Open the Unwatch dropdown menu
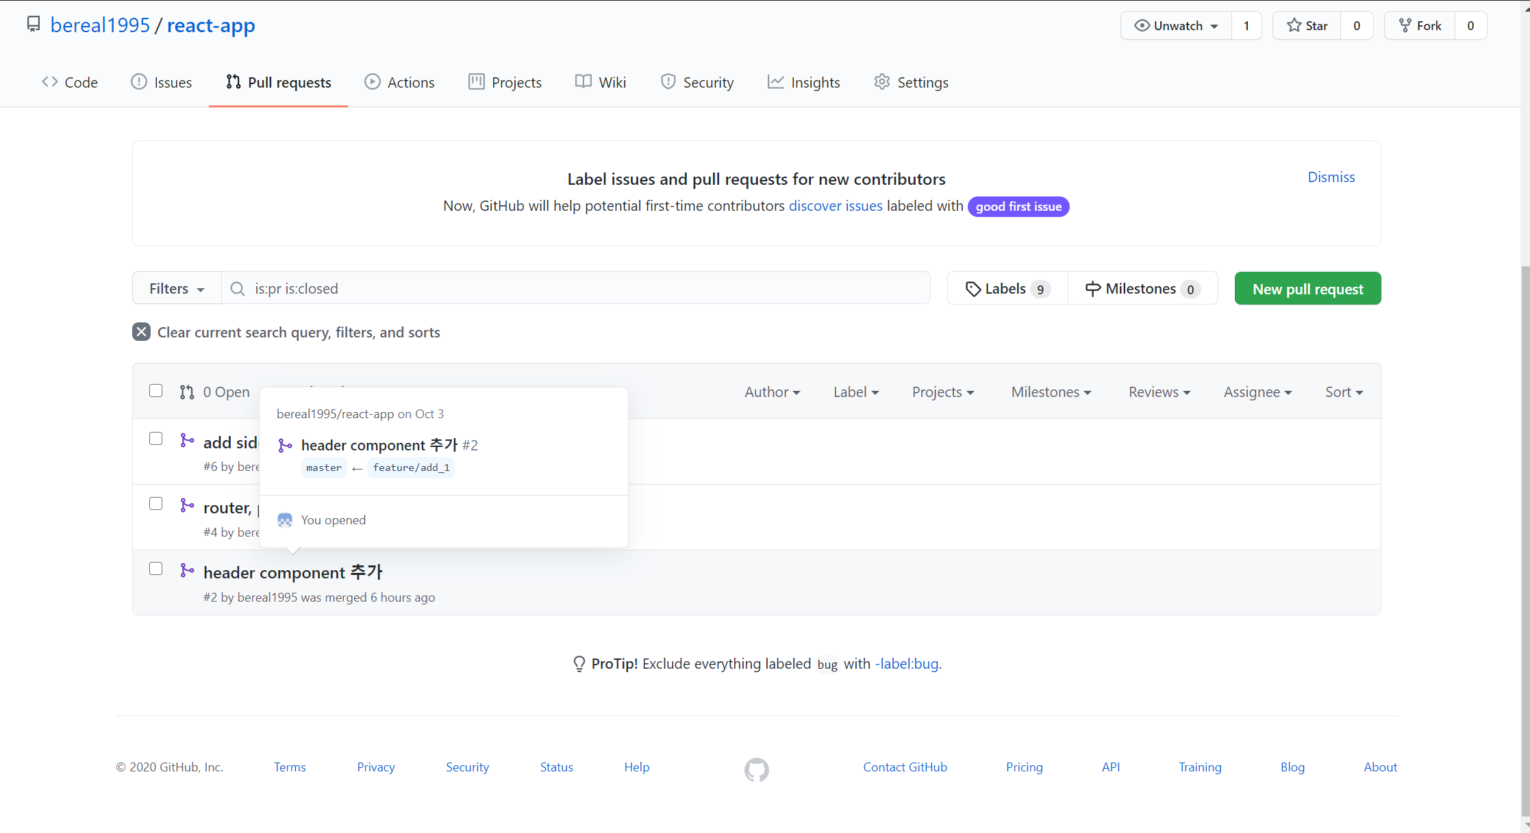 click(x=1176, y=26)
